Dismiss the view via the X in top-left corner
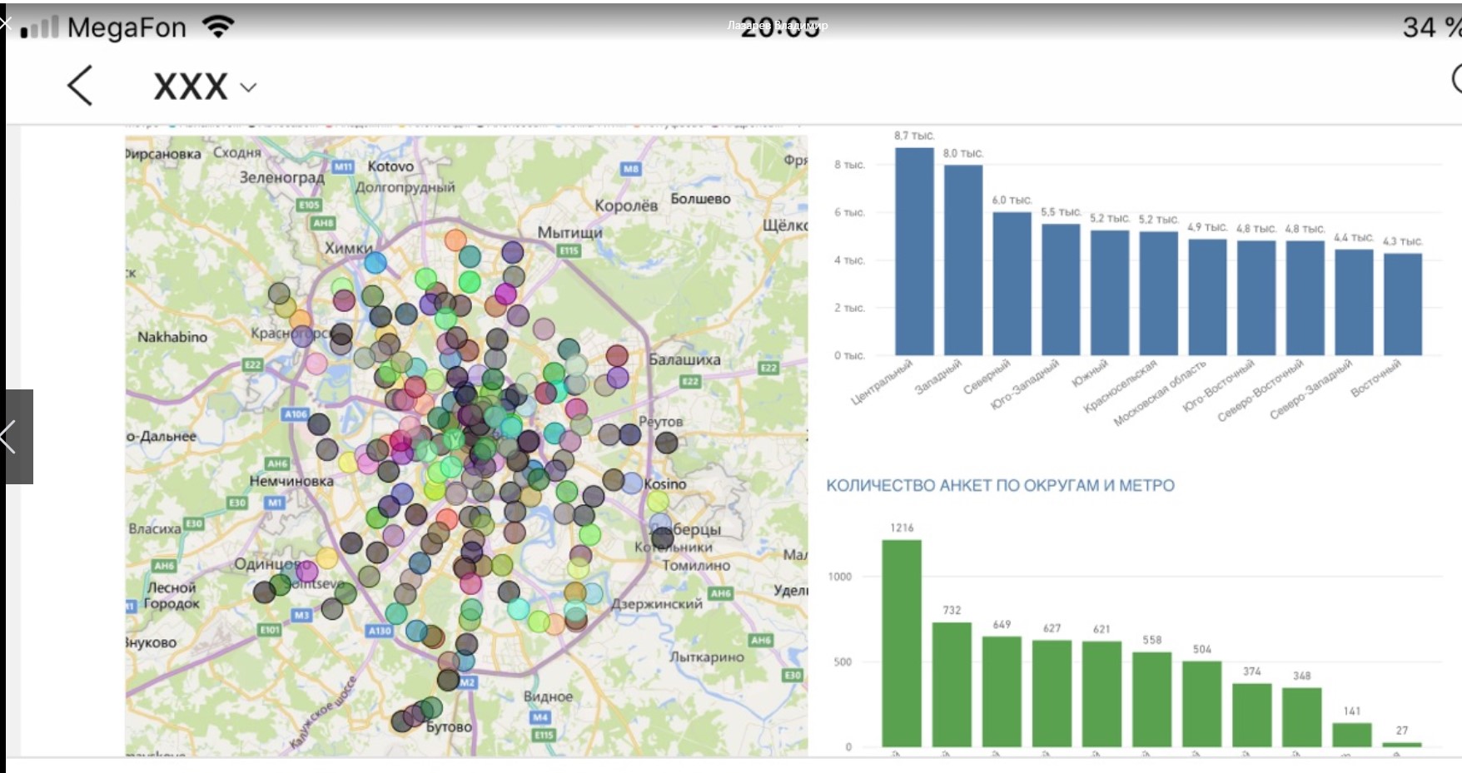This screenshot has width=1462, height=773. pyautogui.click(x=5, y=22)
